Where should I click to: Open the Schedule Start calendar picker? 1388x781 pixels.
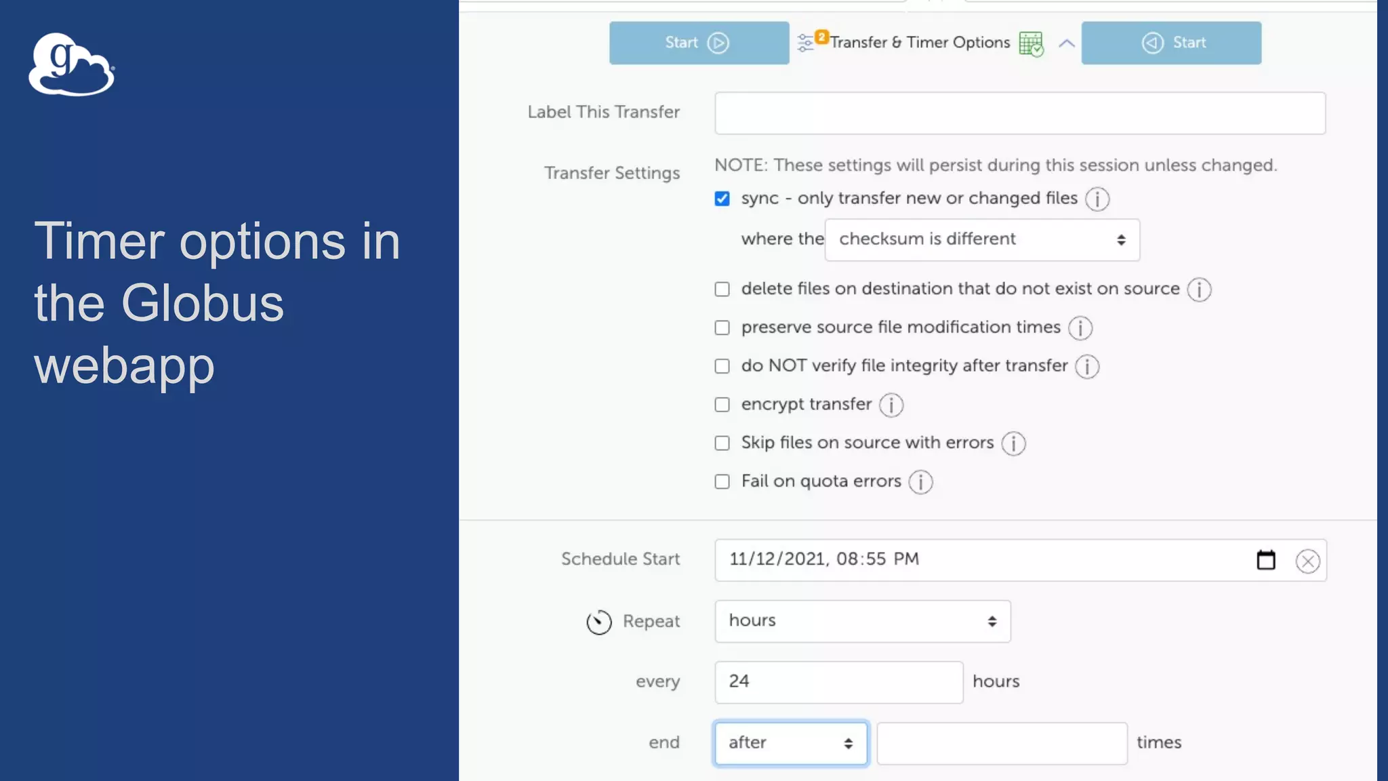[1266, 560]
